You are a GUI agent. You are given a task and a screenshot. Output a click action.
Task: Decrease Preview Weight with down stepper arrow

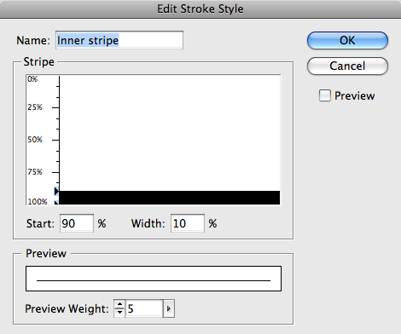click(x=119, y=313)
